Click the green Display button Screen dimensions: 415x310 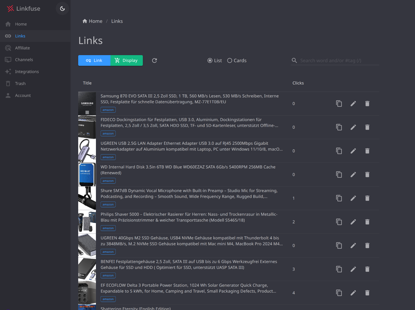(127, 60)
